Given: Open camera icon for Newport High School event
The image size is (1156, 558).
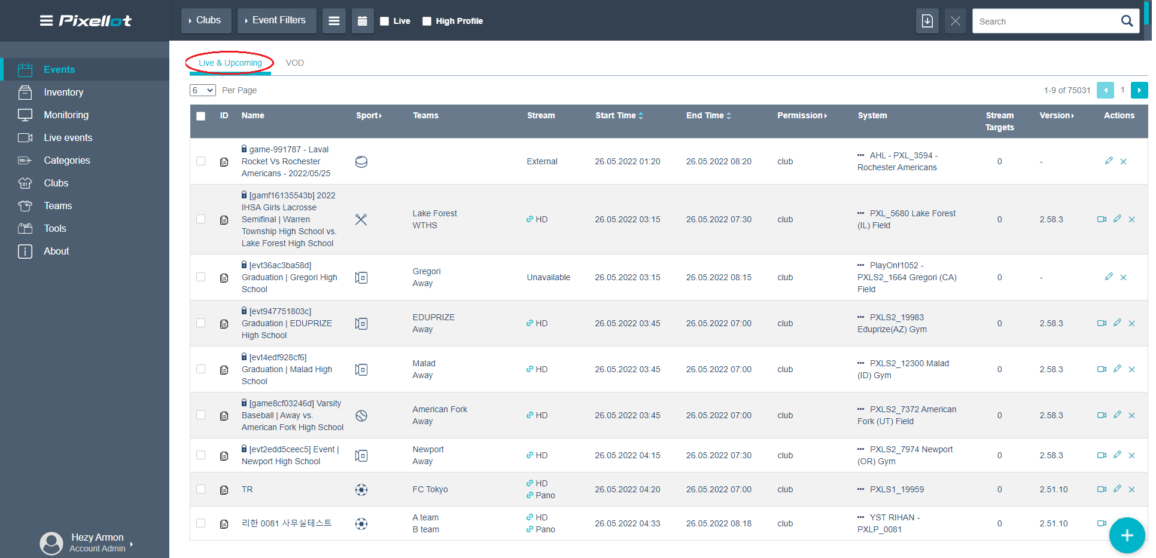Looking at the screenshot, I should click(1102, 455).
